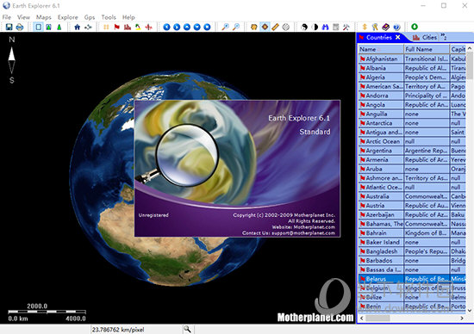The image size is (474, 334).
Task: Click the north-south compass indicator
Action: [12, 60]
